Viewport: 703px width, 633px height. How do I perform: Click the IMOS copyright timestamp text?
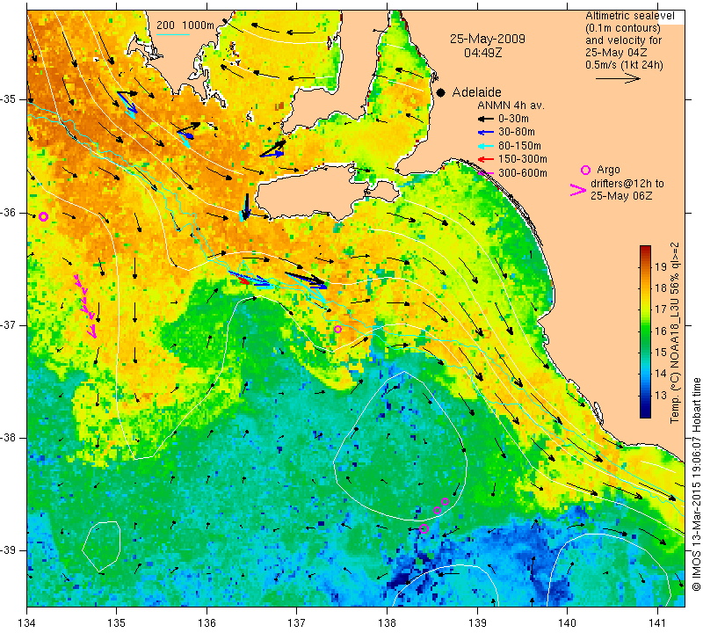tap(696, 484)
